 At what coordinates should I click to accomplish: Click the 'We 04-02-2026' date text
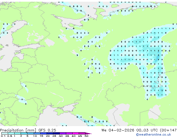[118, 130]
